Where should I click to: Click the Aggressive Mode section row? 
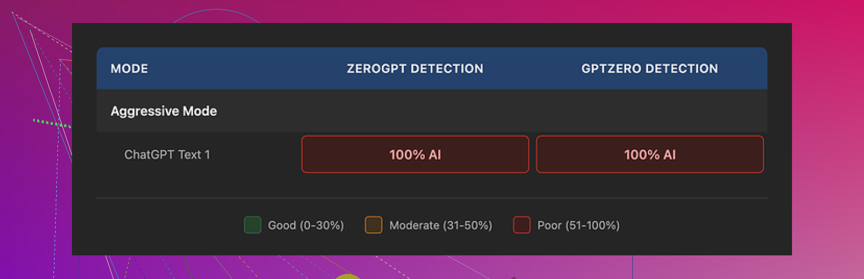tap(164, 111)
